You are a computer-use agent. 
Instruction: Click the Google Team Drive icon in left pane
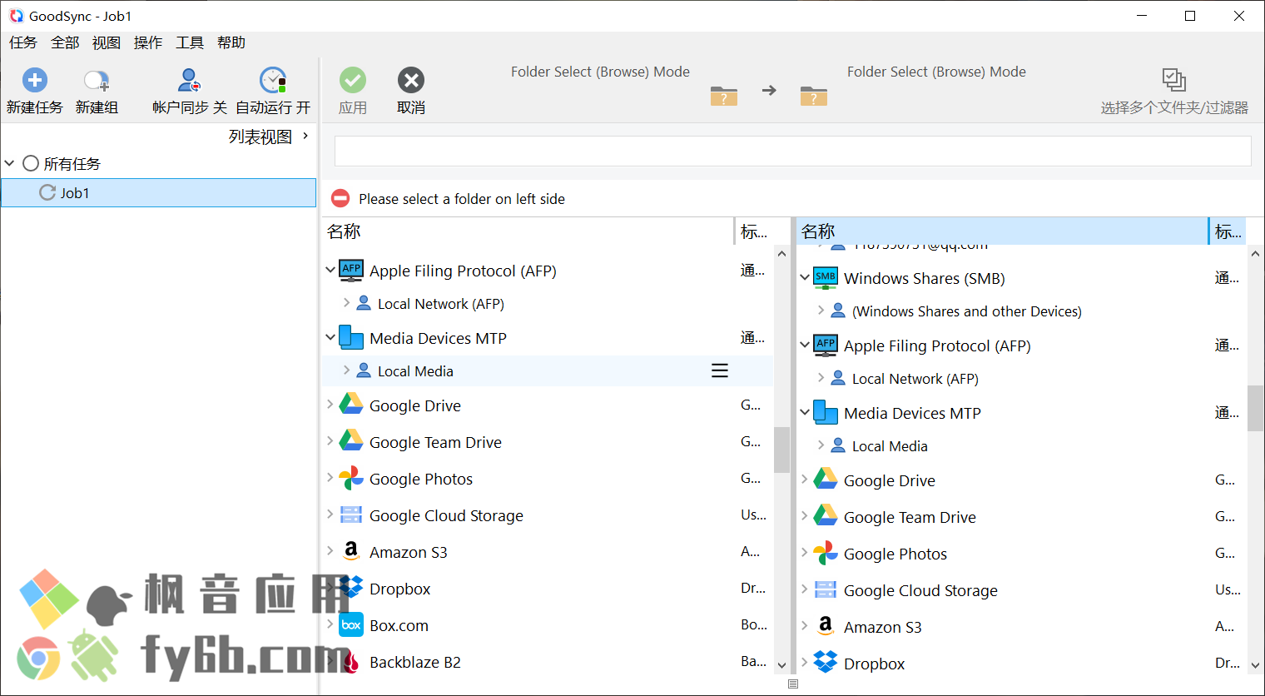[x=351, y=441]
